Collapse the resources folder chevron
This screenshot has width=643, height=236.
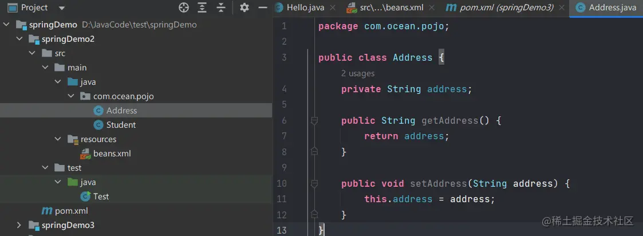58,139
